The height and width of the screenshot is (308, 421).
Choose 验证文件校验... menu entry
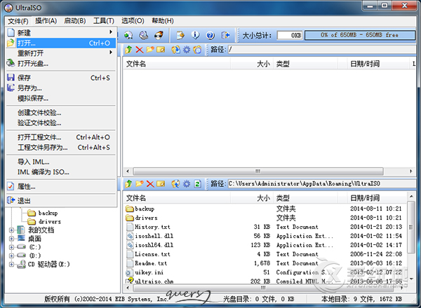click(61, 123)
